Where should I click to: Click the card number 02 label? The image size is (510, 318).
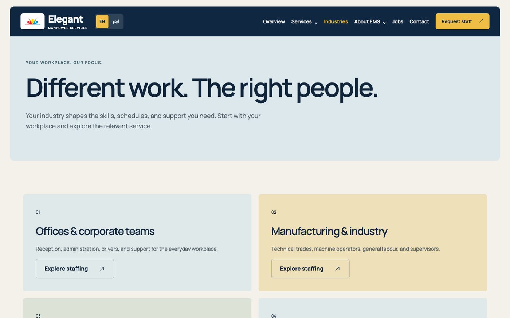tap(274, 212)
